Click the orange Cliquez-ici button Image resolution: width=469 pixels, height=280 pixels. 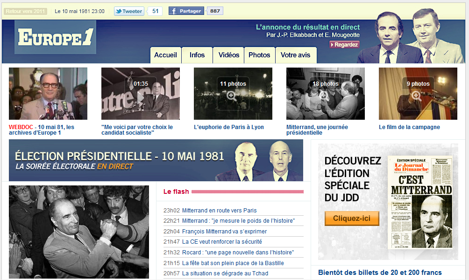(x=352, y=219)
